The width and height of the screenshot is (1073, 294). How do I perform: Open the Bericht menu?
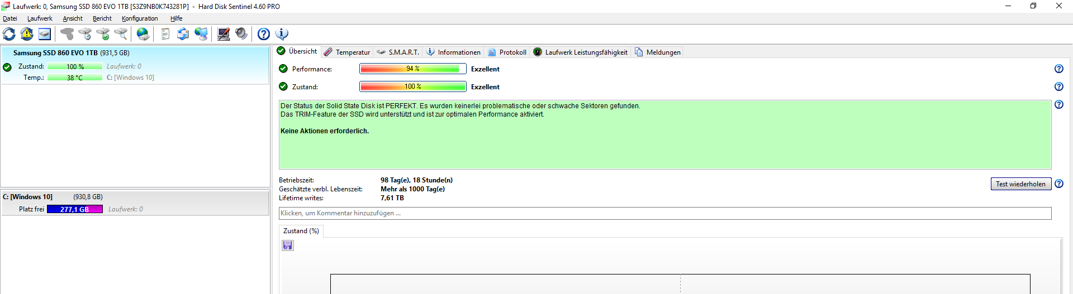(x=102, y=18)
